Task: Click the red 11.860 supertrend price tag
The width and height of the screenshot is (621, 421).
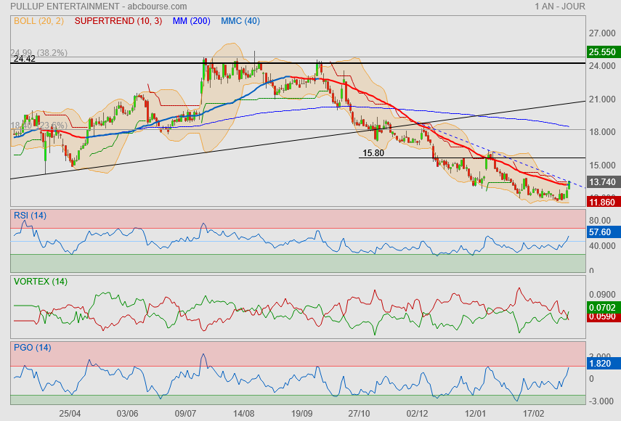Action: click(602, 202)
